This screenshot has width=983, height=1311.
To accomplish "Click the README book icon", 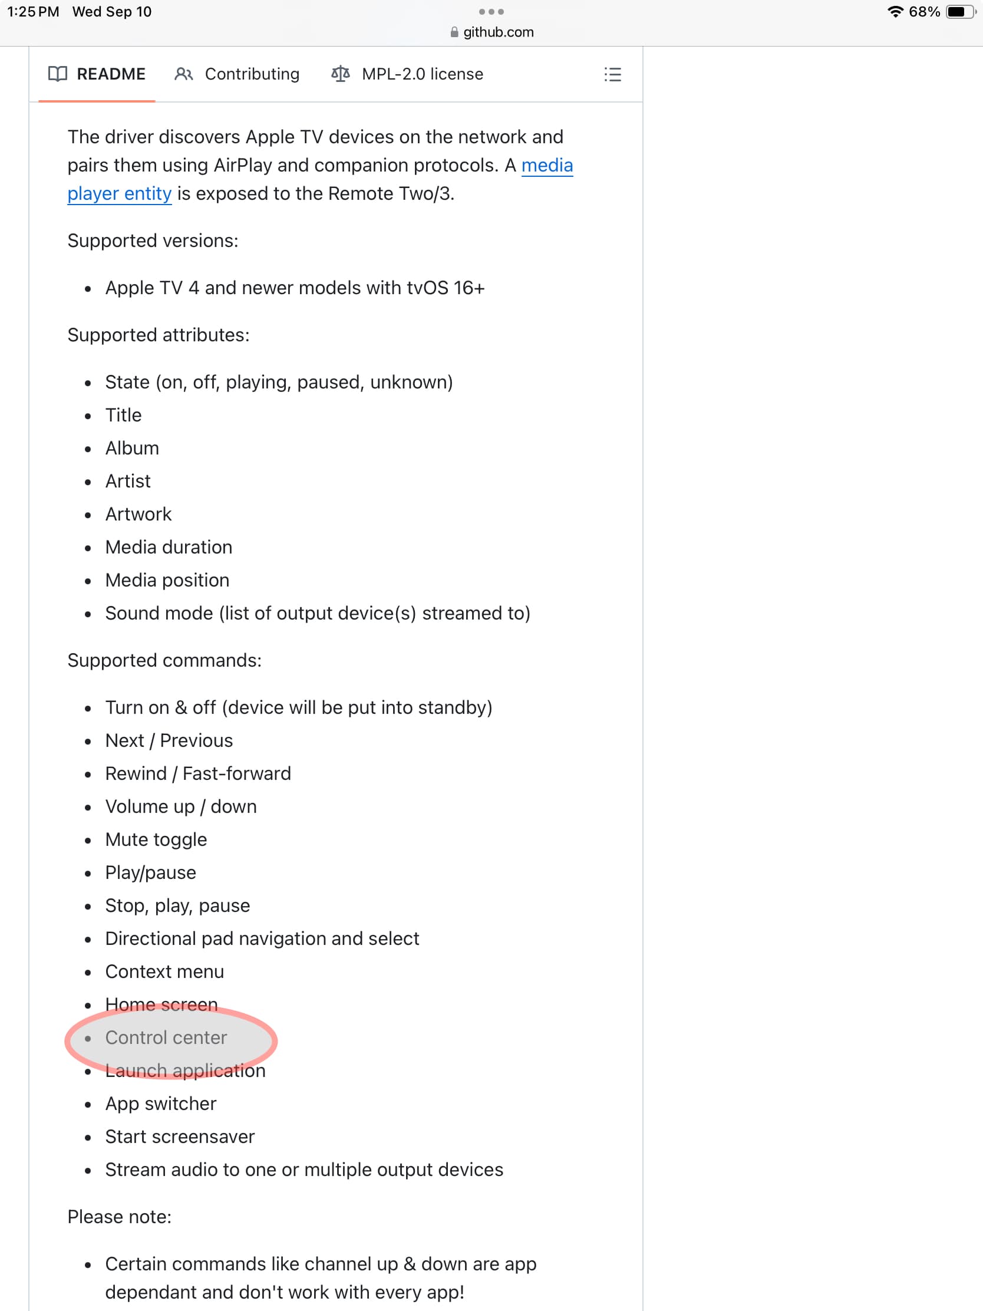I will coord(58,74).
